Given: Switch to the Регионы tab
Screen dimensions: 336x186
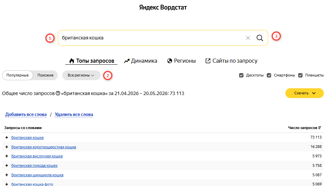Looking at the screenshot, I should coord(181,61).
